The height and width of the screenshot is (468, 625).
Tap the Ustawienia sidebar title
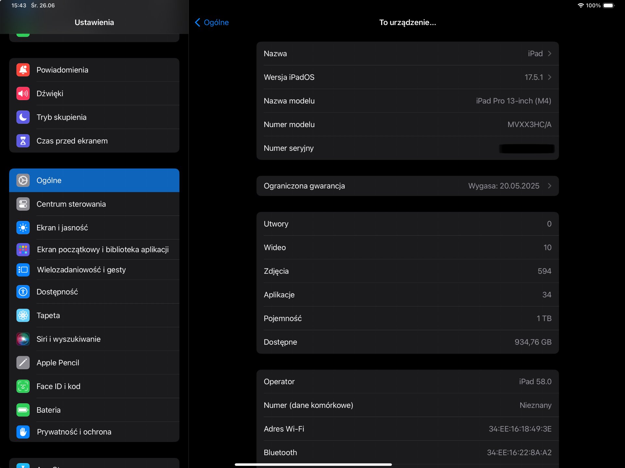click(x=94, y=22)
